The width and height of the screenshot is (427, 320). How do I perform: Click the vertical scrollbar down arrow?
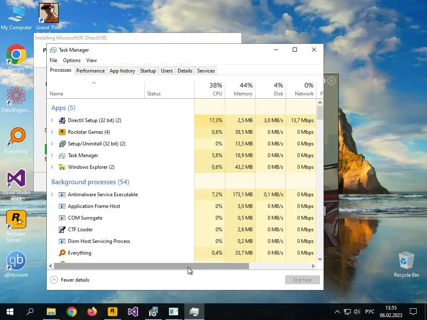(x=320, y=259)
